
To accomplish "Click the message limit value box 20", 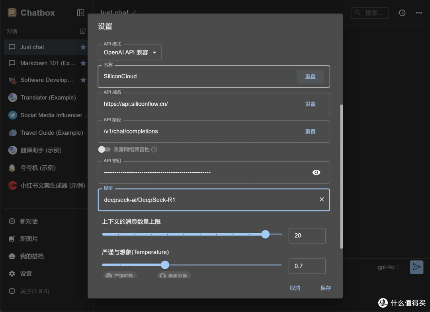I will click(x=307, y=236).
